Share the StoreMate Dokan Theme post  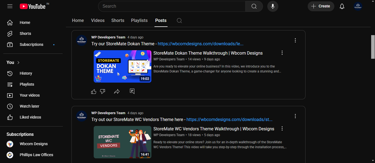[x=117, y=91]
